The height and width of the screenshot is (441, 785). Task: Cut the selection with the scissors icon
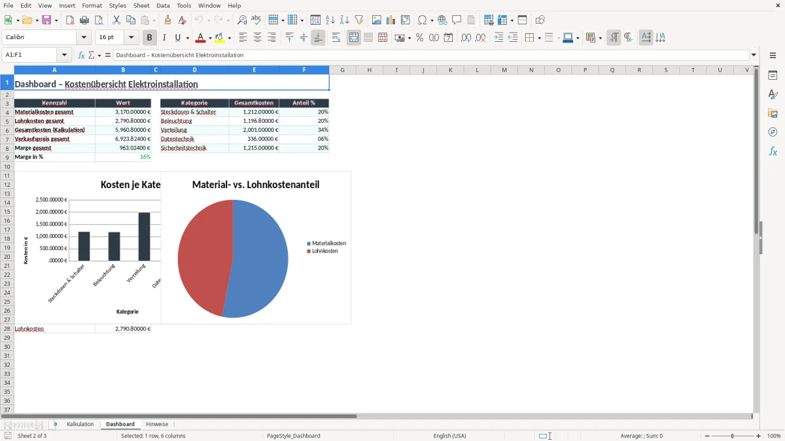[x=116, y=20]
